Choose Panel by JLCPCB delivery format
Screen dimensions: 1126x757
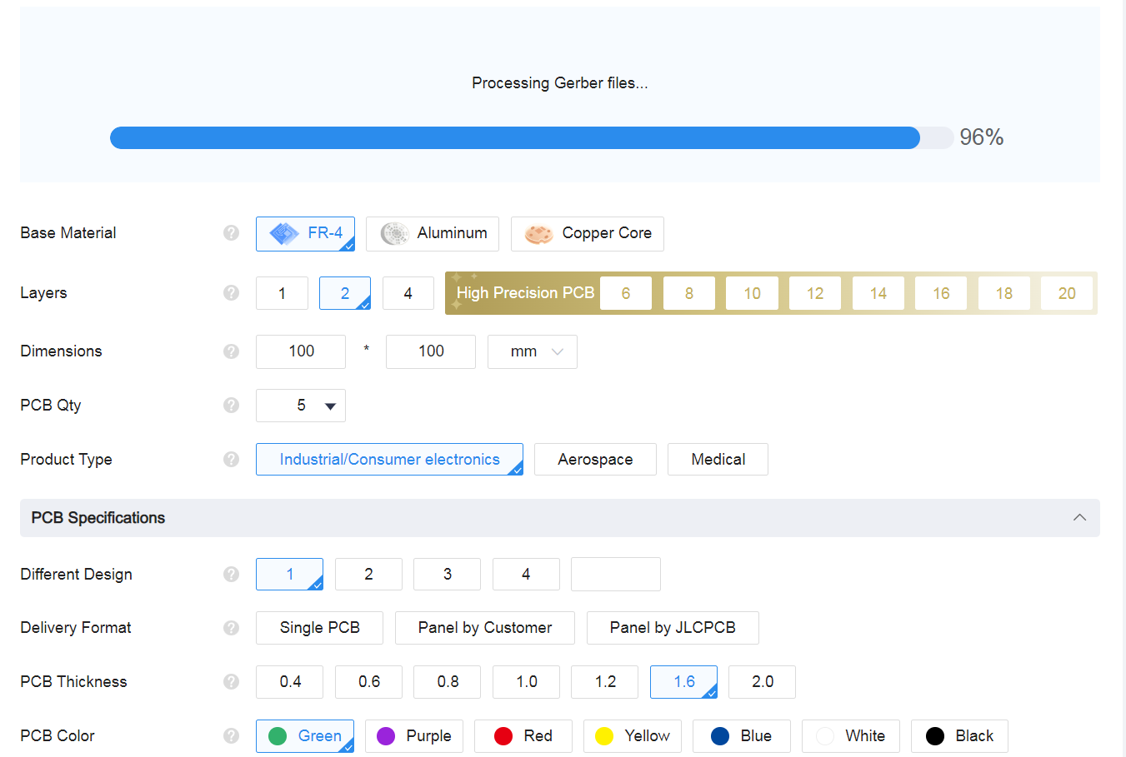673,628
